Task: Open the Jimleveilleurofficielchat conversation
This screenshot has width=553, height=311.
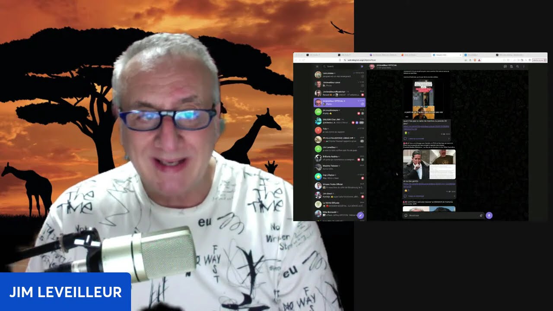Action: pos(340,93)
